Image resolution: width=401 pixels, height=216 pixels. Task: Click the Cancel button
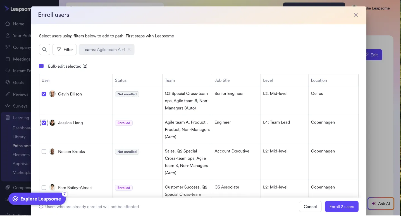(310, 206)
